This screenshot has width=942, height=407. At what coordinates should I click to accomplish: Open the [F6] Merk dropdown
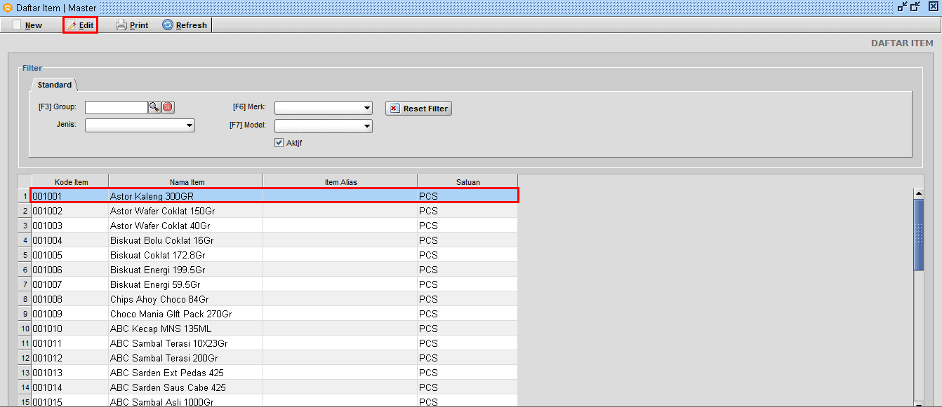[x=324, y=108]
